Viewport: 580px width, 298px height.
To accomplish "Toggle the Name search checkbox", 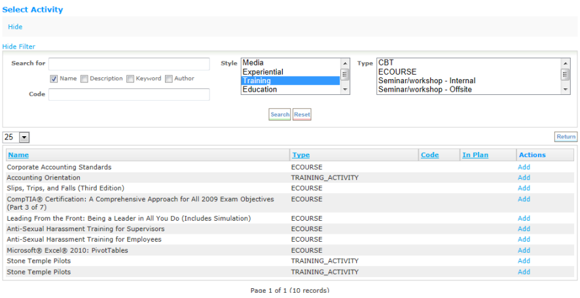I will [54, 79].
